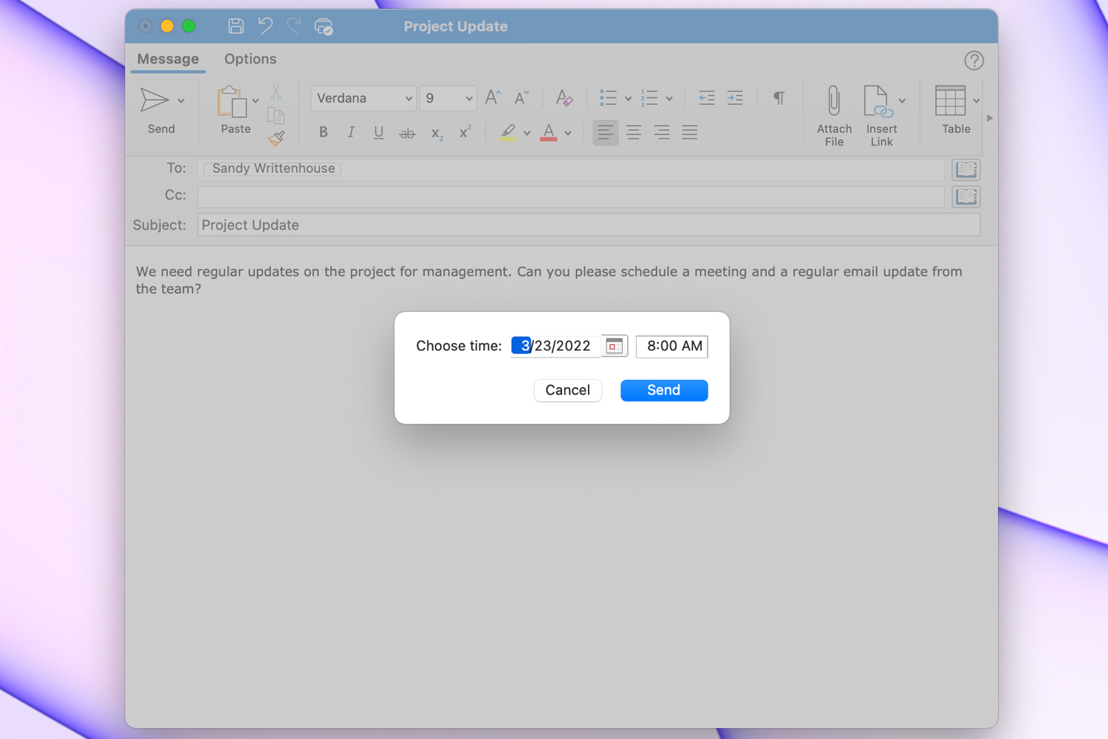The width and height of the screenshot is (1108, 739).
Task: Click the accessibility checker icon in title bar
Action: 324,27
